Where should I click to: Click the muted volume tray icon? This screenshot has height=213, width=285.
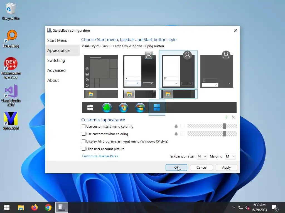coord(247,207)
